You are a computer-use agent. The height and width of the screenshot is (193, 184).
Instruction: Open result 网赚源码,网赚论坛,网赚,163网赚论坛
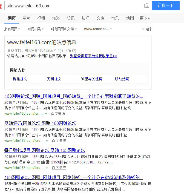pos(40,123)
